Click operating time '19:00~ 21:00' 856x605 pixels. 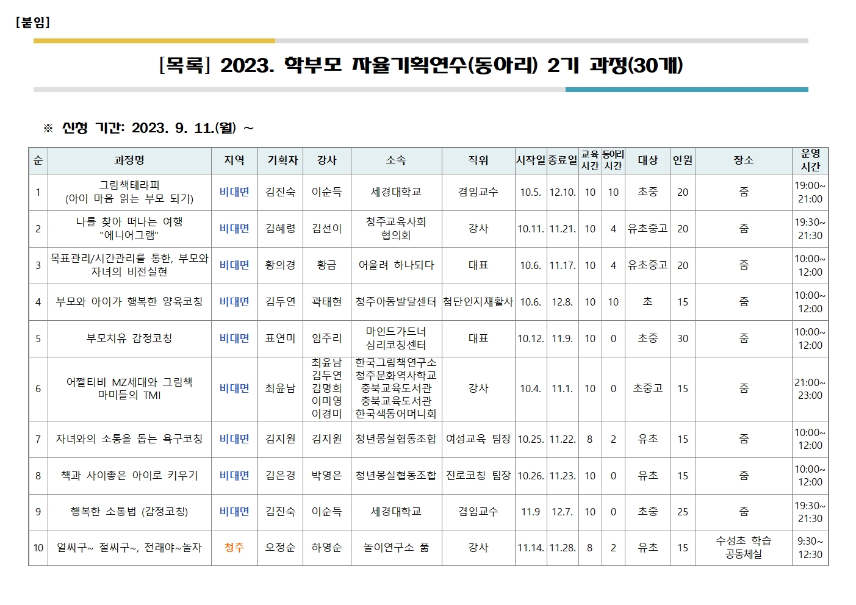810,192
